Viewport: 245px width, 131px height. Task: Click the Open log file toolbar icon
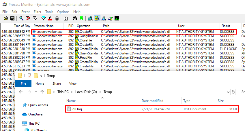coord(5,18)
